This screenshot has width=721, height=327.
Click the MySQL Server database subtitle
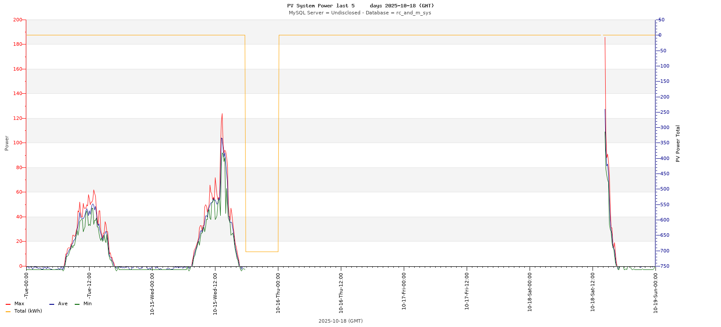[x=360, y=13]
